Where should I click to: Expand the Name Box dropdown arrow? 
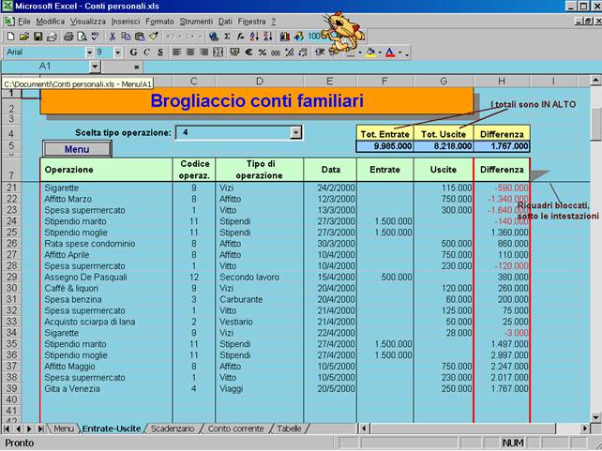[x=94, y=68]
